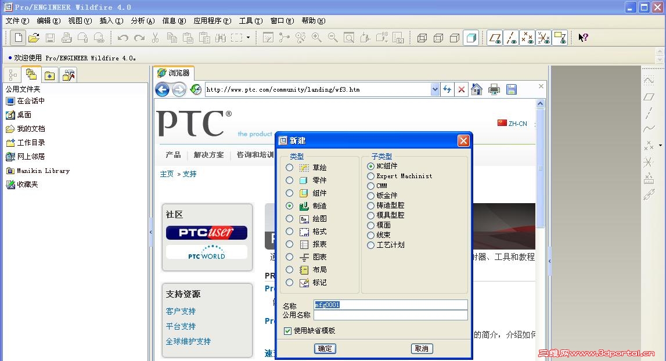Viewport: 666px width, 361px height.
Task: Click the browser save page icon
Action: (512, 89)
